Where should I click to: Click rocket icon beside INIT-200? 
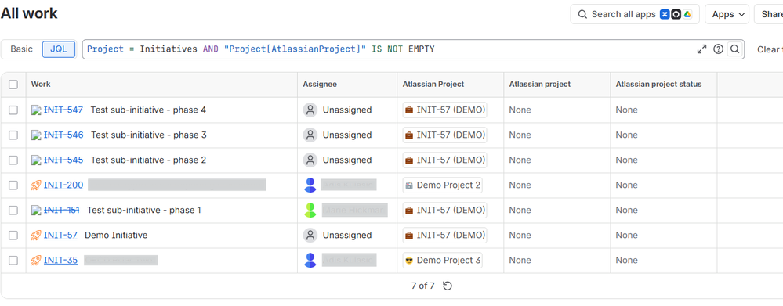coord(36,185)
